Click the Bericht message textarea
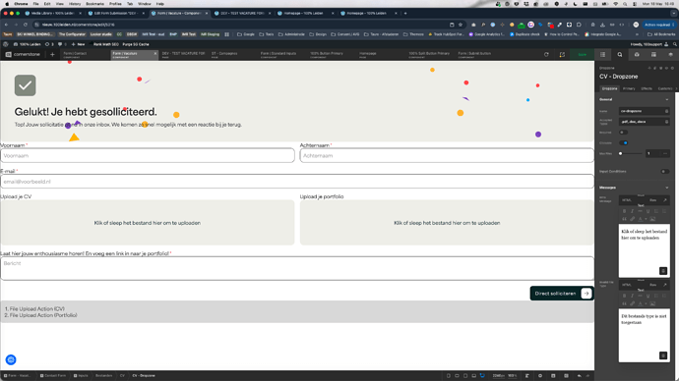This screenshot has height=381, width=679. [x=297, y=268]
